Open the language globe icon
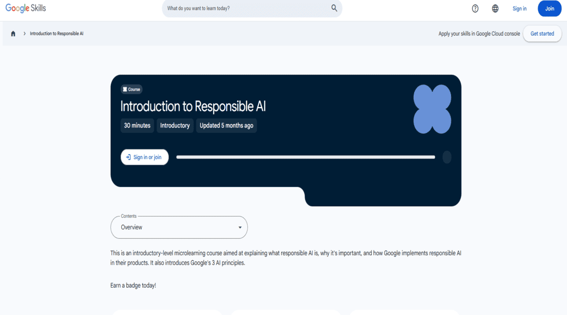567x315 pixels. click(x=495, y=8)
